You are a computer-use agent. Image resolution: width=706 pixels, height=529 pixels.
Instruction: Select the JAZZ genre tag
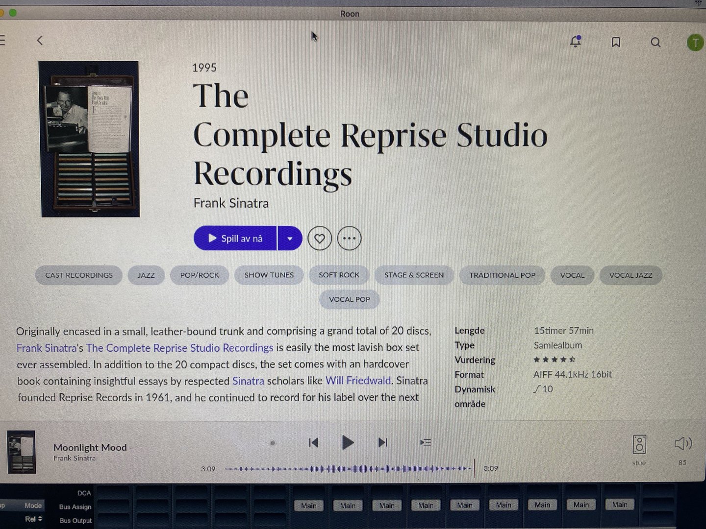[146, 275]
